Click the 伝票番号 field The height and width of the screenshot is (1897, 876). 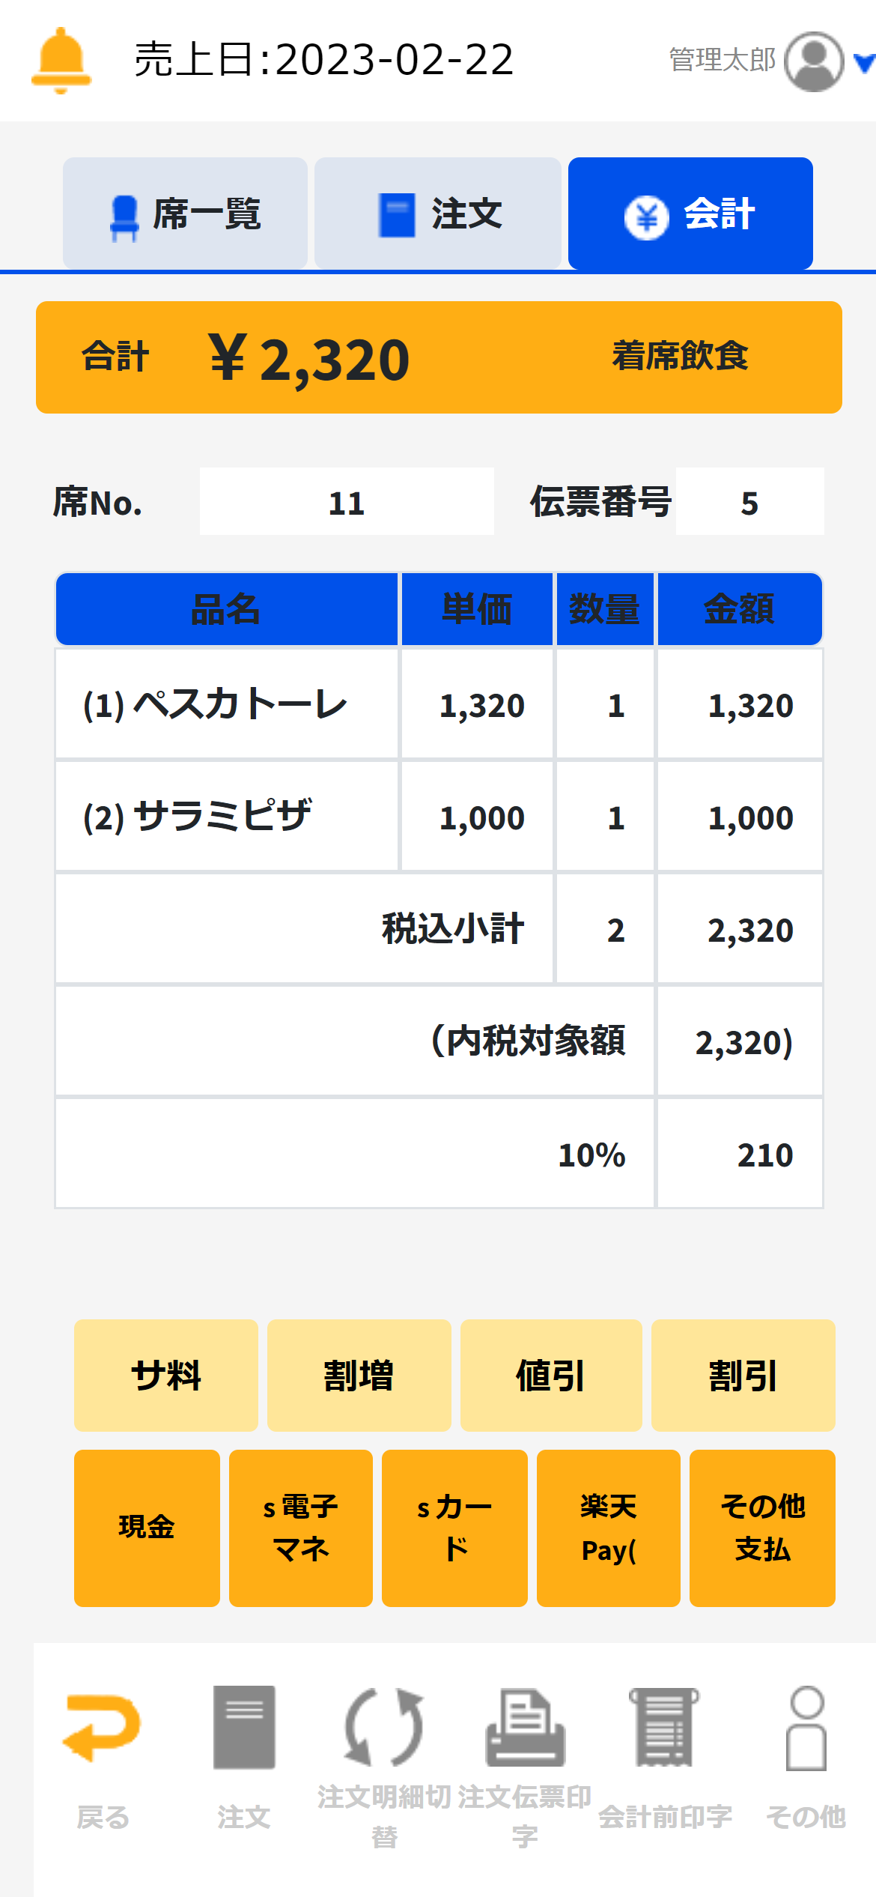click(x=749, y=502)
